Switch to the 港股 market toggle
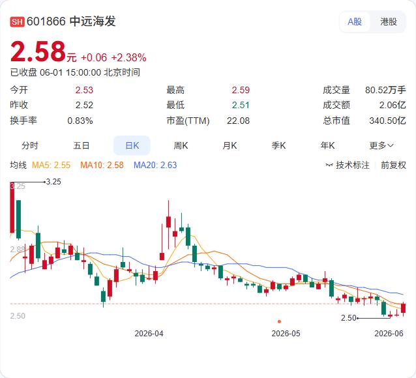This screenshot has height=378, width=416. pos(389,22)
